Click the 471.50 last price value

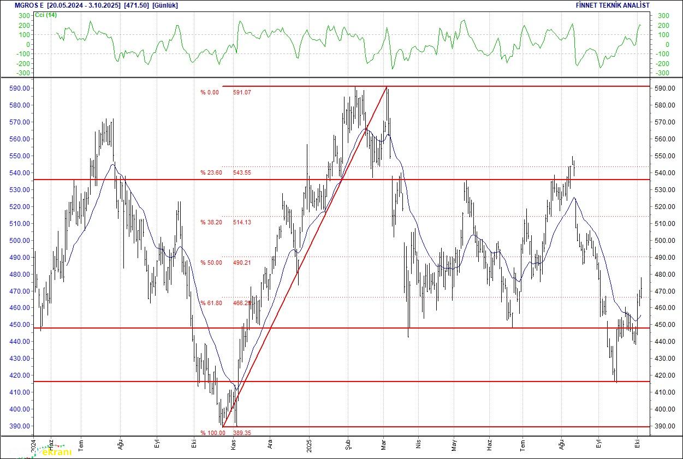(x=136, y=5)
